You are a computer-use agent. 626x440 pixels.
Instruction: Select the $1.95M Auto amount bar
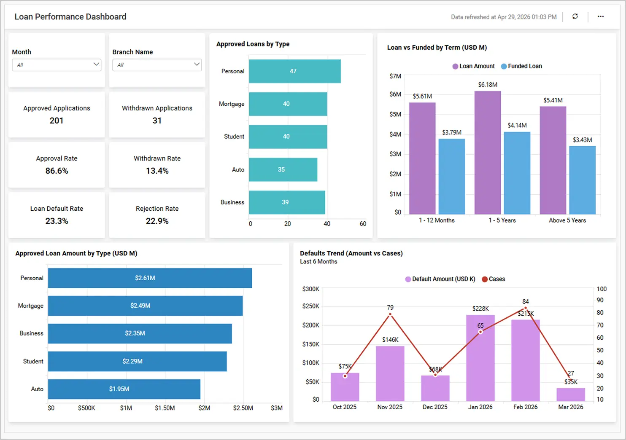tap(124, 389)
